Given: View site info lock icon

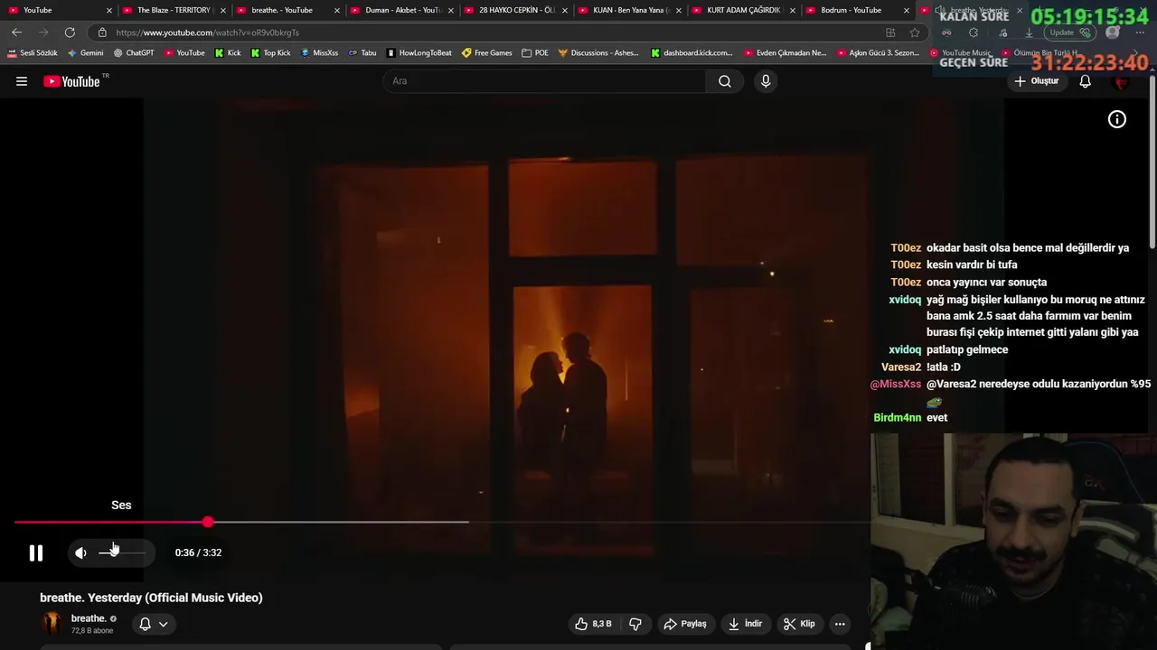Looking at the screenshot, I should 102,32.
